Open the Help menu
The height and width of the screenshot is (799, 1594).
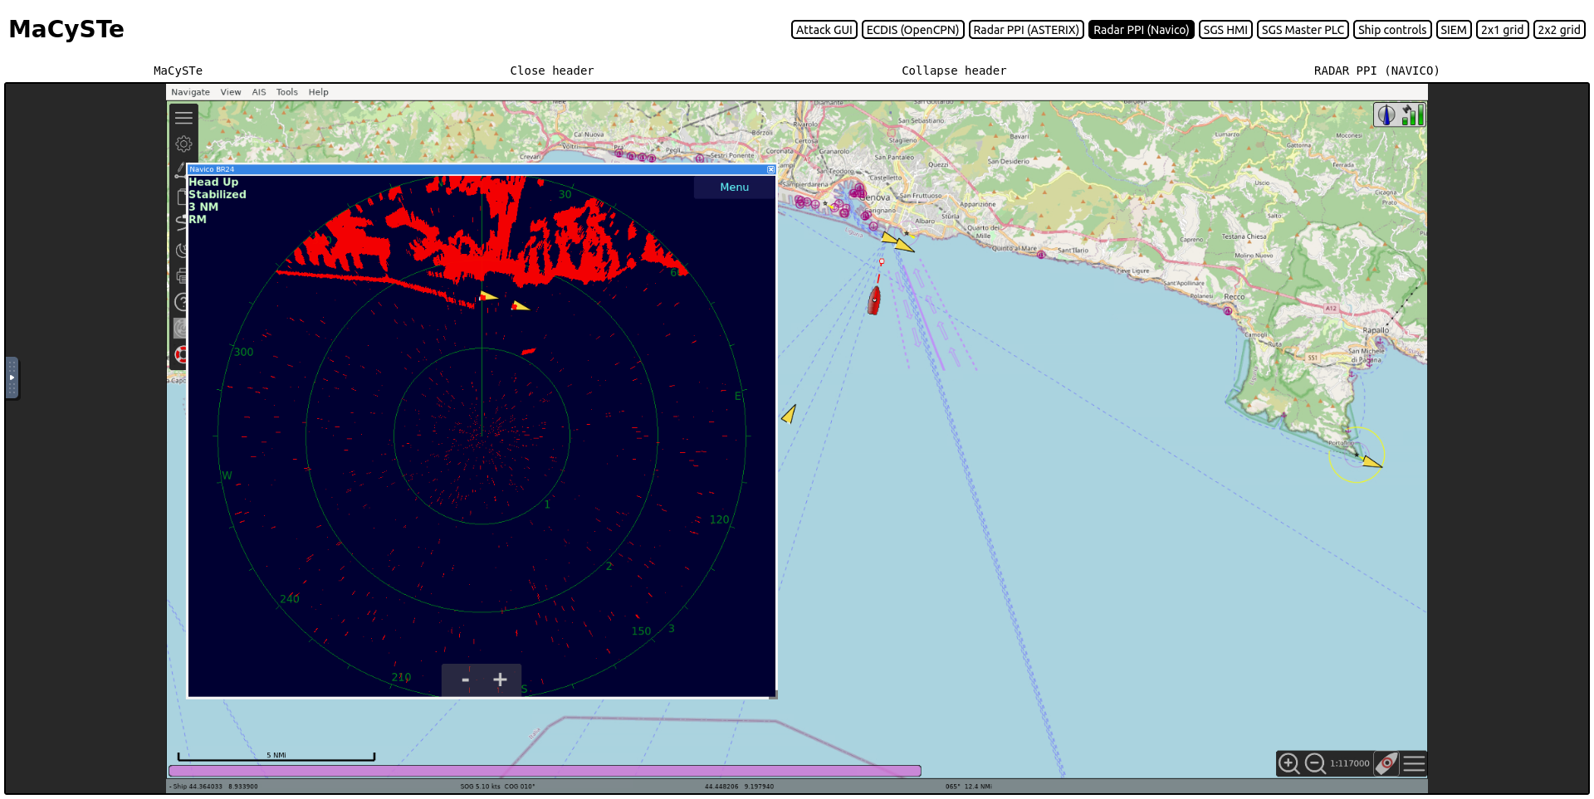point(318,92)
